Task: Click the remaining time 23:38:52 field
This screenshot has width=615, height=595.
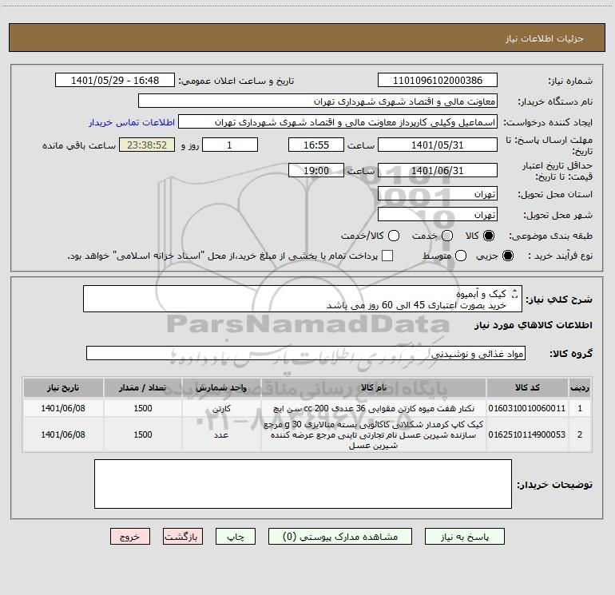Action: click(x=147, y=145)
